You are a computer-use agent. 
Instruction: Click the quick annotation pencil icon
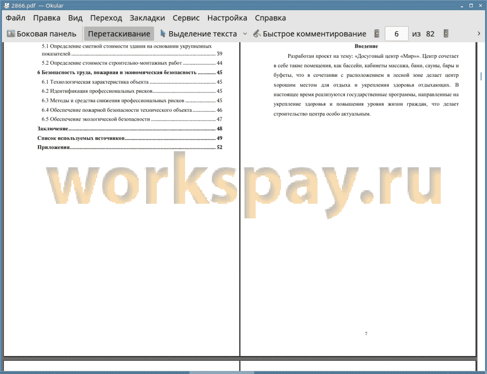[257, 34]
